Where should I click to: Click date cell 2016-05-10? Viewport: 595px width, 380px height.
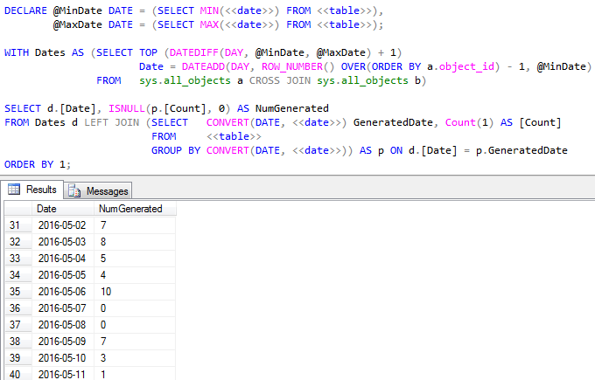pos(63,358)
